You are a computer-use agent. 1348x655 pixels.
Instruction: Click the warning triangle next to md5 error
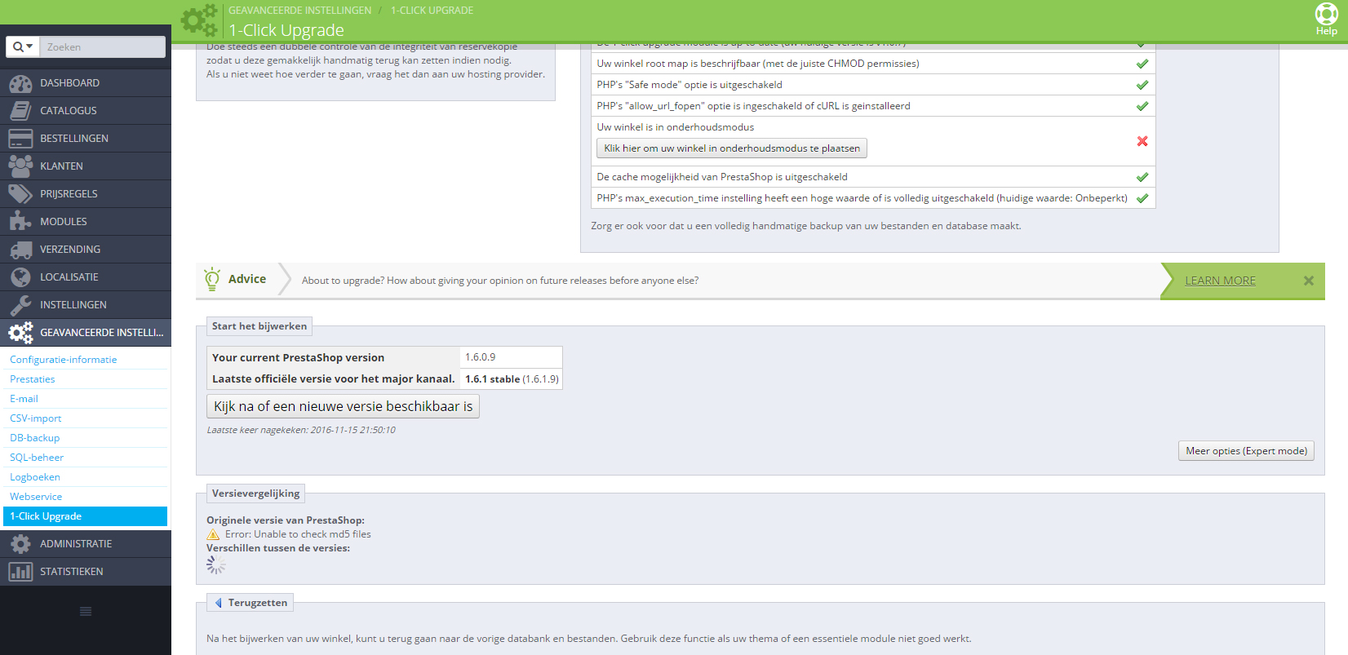tap(213, 534)
